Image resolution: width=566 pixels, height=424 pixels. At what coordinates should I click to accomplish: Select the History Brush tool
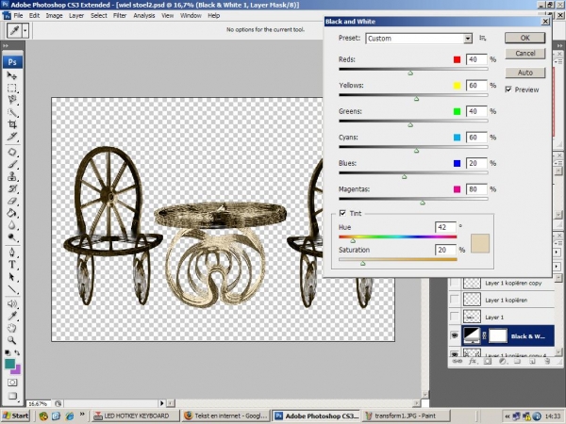coord(12,188)
